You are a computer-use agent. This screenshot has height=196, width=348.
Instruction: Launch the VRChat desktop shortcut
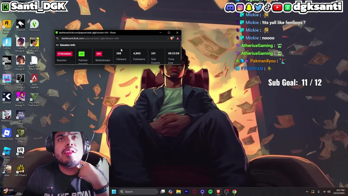point(20,153)
